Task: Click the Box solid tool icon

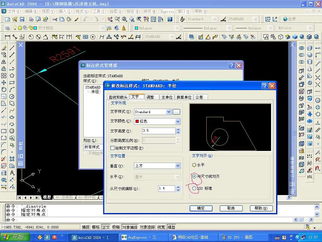Action: (x=310, y=48)
